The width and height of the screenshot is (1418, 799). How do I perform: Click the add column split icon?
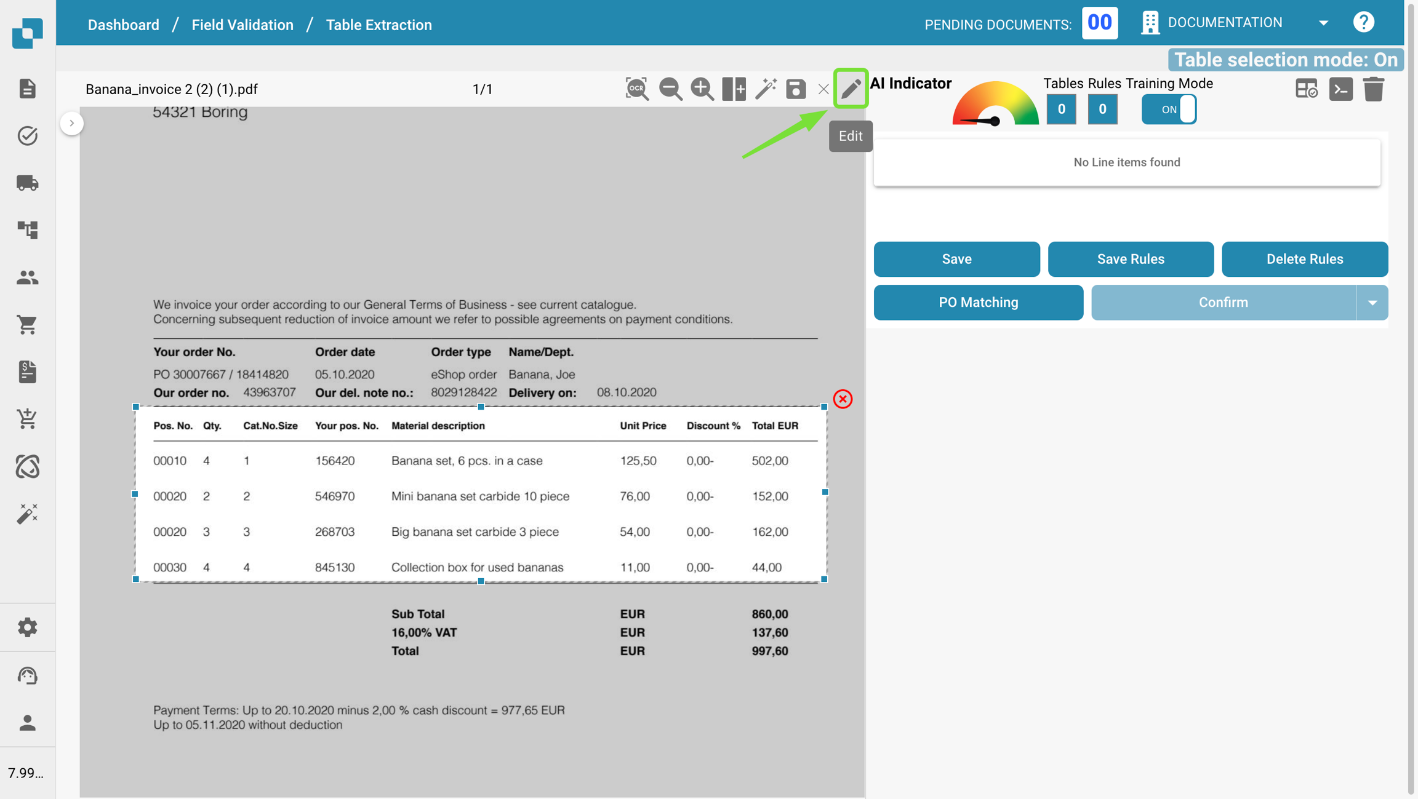(x=734, y=89)
